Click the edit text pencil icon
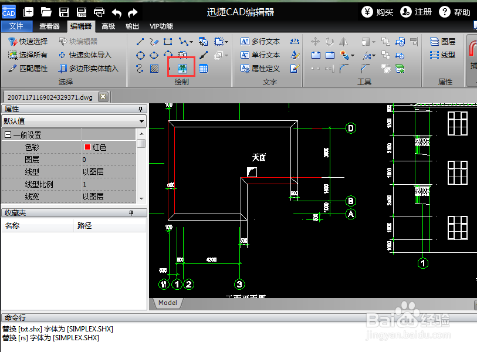Viewport: 477px width, 352px height. click(x=295, y=69)
